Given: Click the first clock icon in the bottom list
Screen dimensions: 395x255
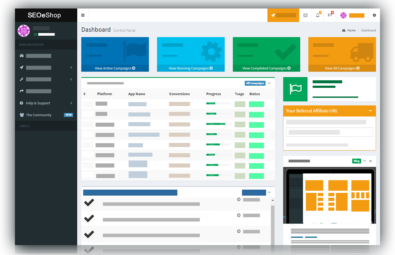Looking at the screenshot, I should [x=239, y=200].
